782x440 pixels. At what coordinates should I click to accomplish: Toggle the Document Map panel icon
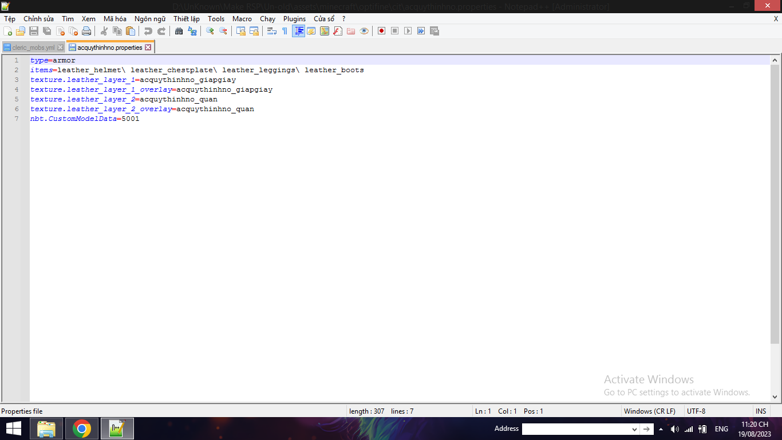point(325,31)
